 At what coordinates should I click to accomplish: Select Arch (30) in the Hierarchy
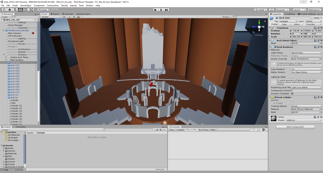(x=15, y=73)
